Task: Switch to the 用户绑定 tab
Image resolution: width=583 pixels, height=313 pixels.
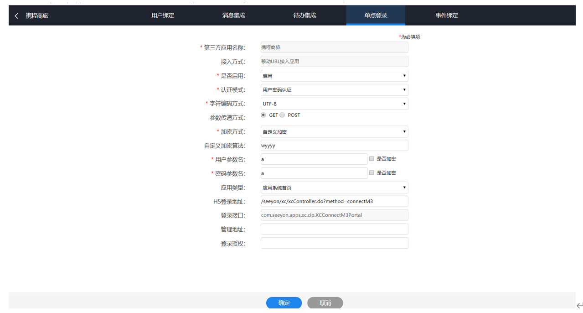Action: tap(163, 16)
